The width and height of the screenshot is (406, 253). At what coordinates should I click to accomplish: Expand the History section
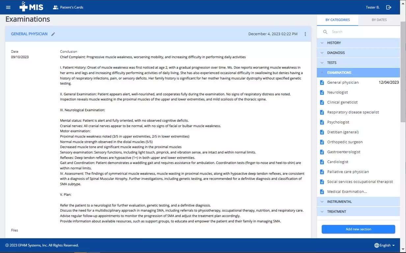pos(358,43)
